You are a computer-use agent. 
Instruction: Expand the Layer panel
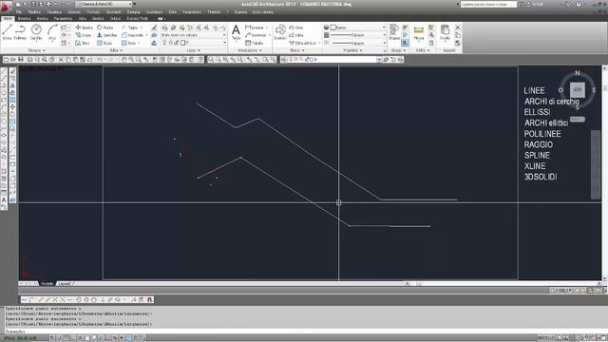point(194,50)
